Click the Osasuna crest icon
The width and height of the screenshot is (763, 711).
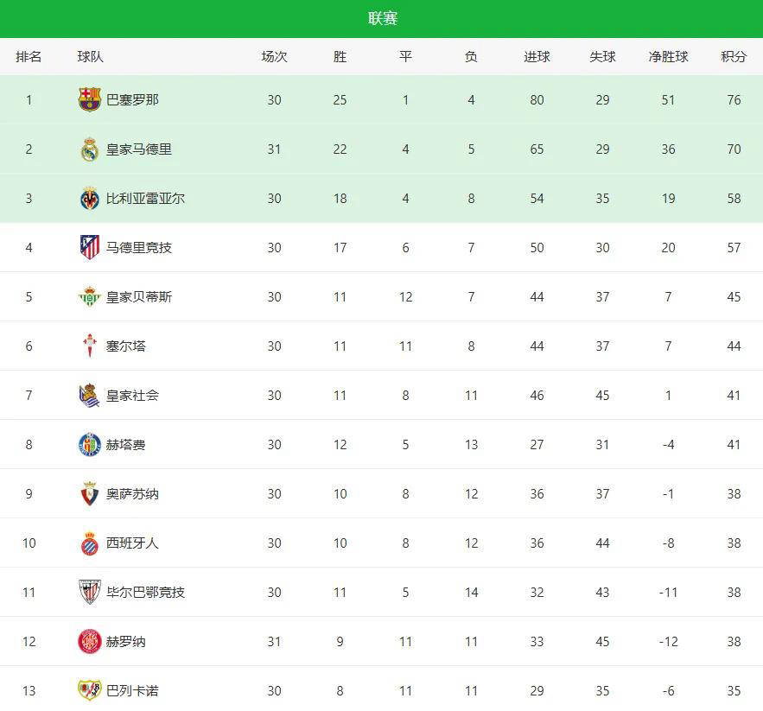90,494
